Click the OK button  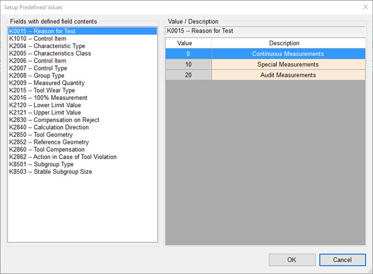292,260
